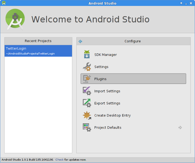Click the Project Defaults icon

coord(87,128)
